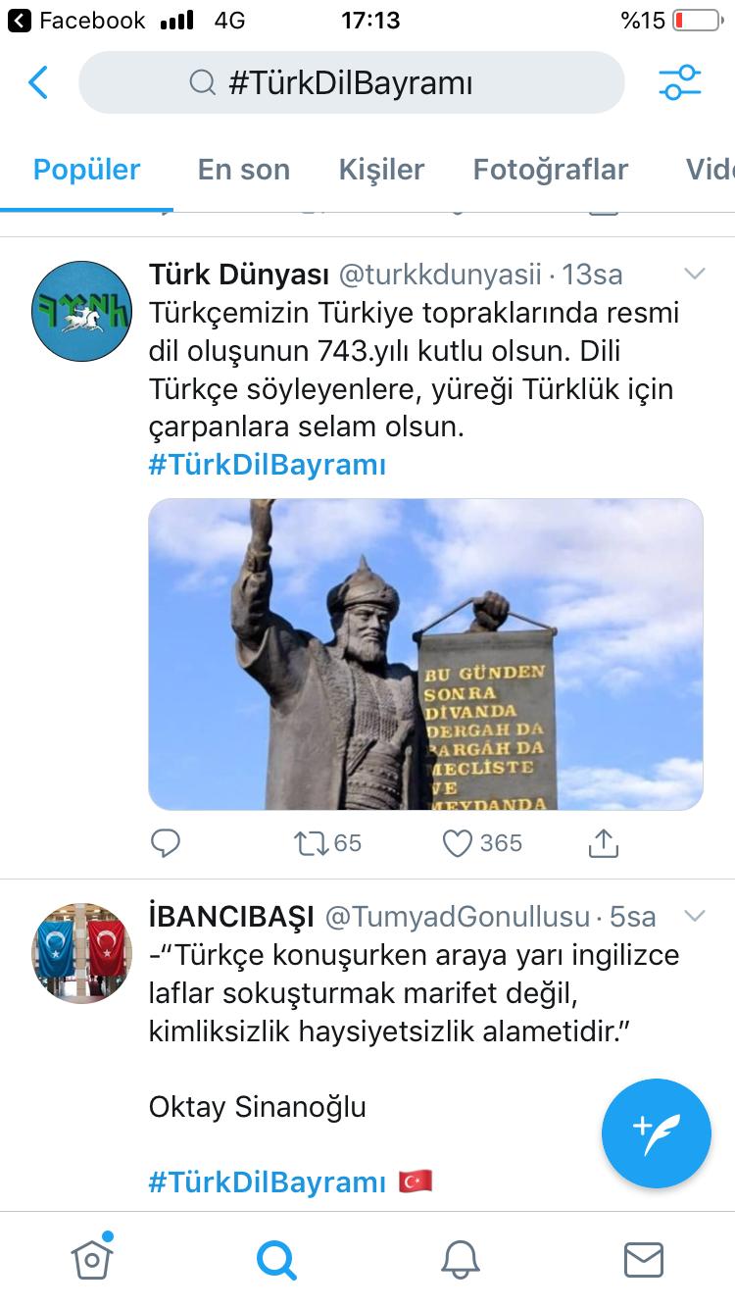
Task: Open the search filter settings icon
Action: (680, 82)
